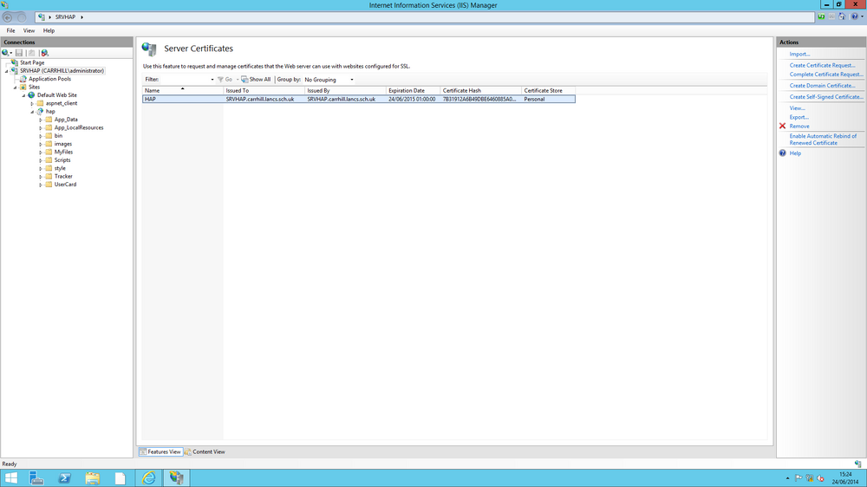
Task: Open Server Manager from the taskbar
Action: pyautogui.click(x=36, y=478)
